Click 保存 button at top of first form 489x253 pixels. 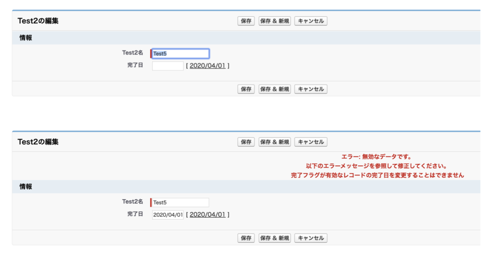point(246,21)
